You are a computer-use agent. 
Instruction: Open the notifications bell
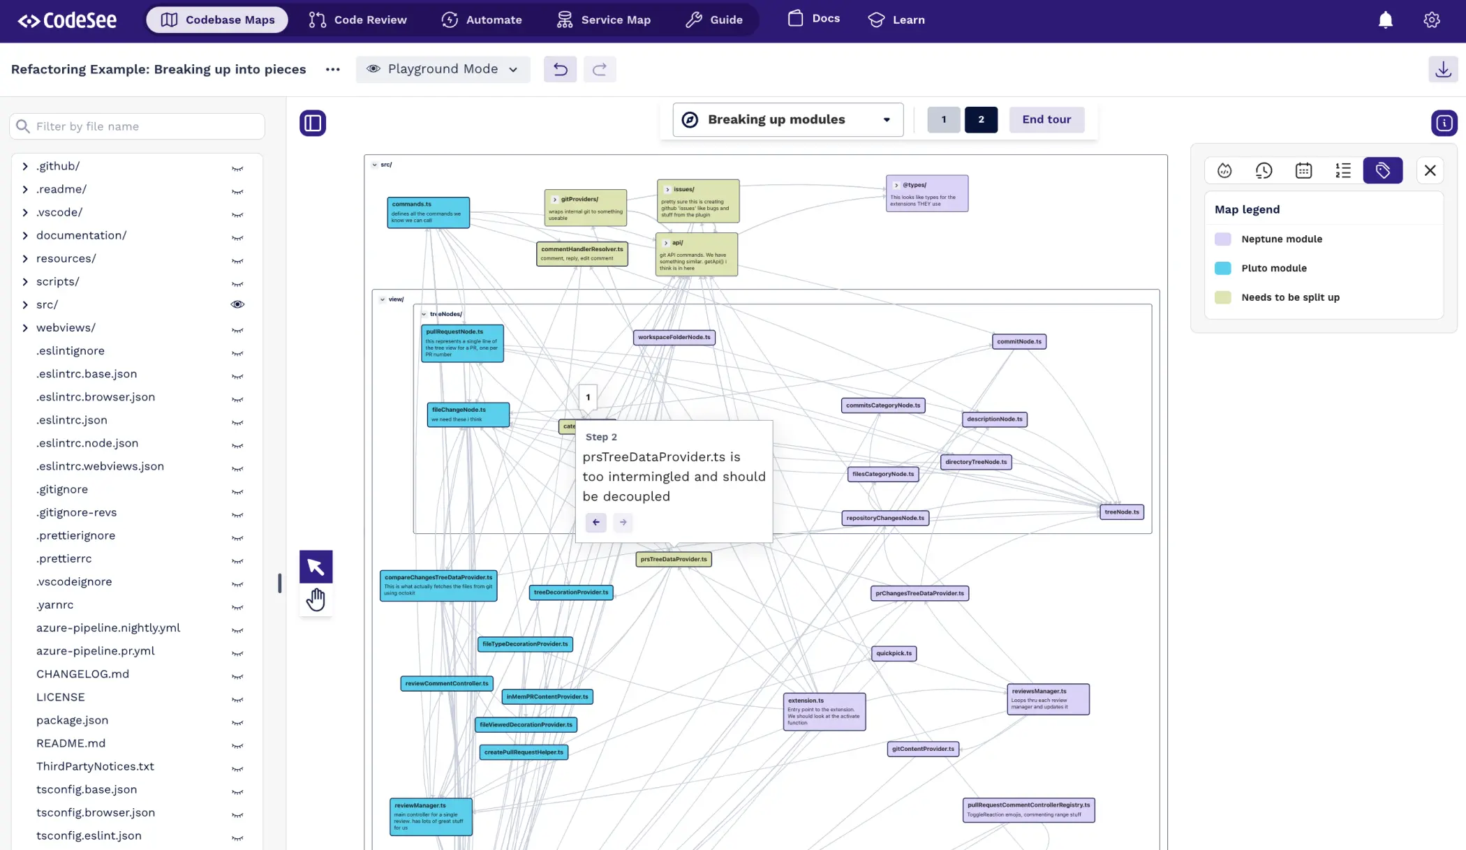(1385, 20)
